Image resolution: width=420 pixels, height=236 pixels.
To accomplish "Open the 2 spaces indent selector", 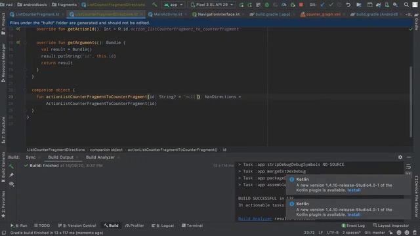I will pyautogui.click(x=351, y=233).
